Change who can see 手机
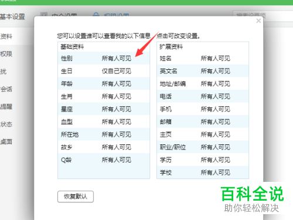Image resolution: width=293 pixels, height=220 pixels. coord(216,109)
